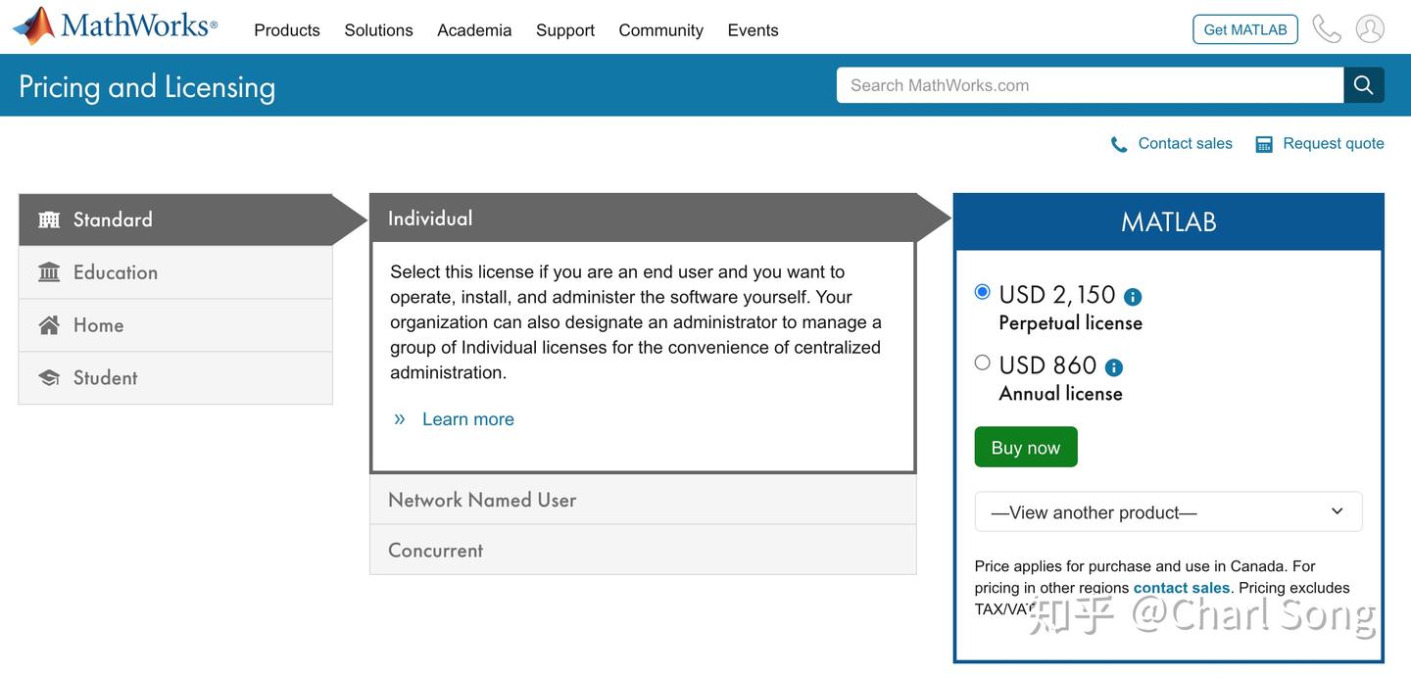1411x678 pixels.
Task: Open the Products menu
Action: (x=287, y=30)
